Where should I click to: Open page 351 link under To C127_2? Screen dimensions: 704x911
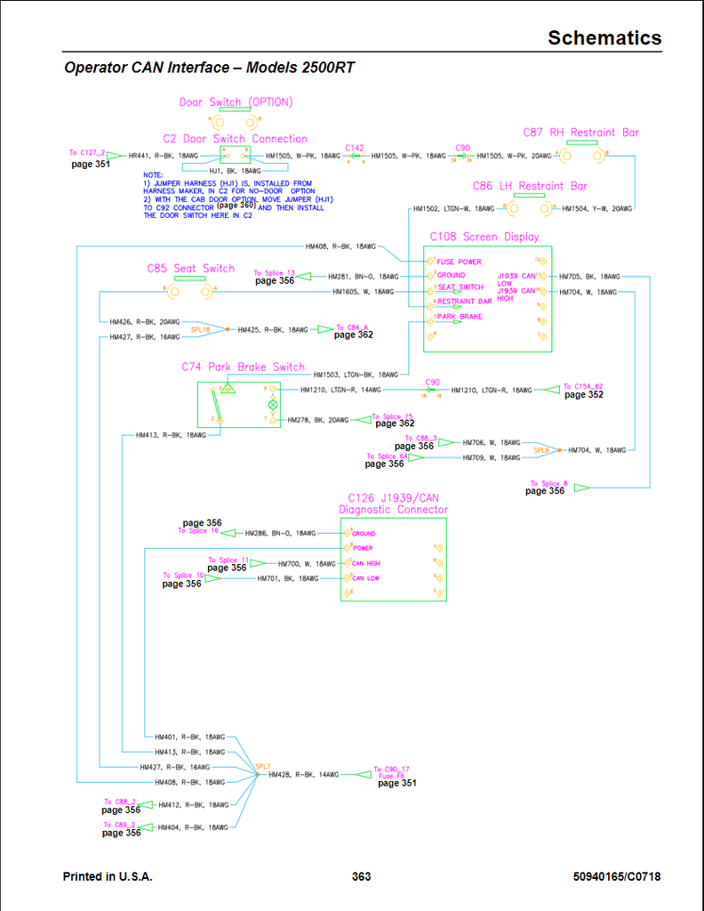(x=91, y=165)
